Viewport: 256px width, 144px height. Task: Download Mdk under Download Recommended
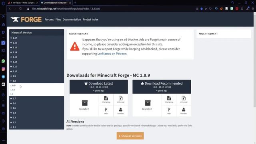[169, 111]
